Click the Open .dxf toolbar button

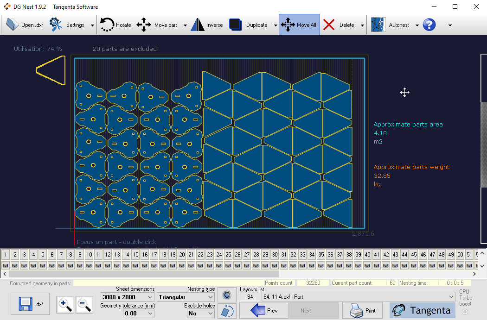(x=24, y=25)
